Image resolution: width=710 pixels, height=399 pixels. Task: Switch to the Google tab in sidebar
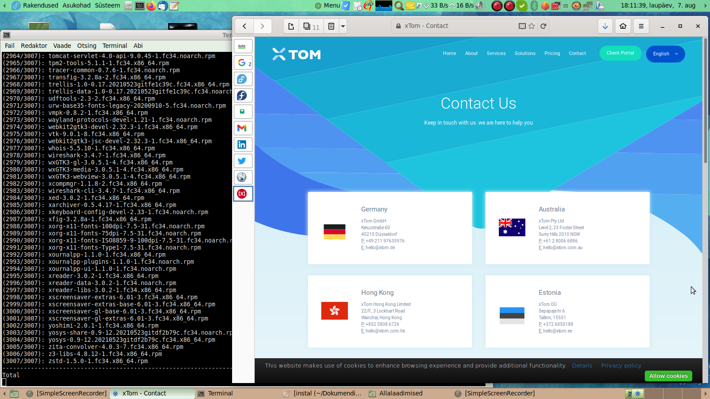tap(242, 63)
